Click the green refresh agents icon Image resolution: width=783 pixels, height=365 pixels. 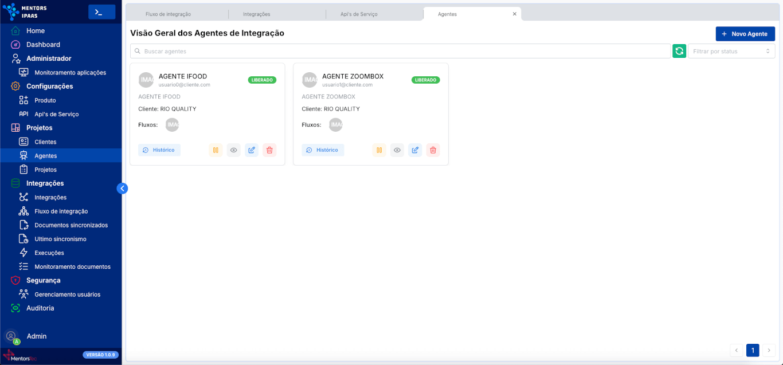679,51
